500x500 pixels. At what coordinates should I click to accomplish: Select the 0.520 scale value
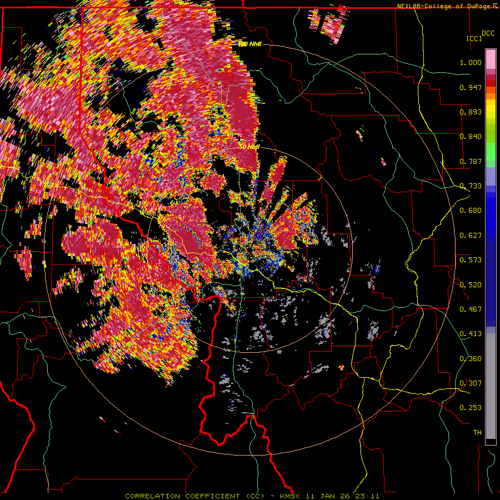tap(471, 285)
